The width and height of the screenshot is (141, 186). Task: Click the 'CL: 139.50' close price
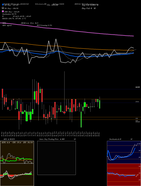52,5
